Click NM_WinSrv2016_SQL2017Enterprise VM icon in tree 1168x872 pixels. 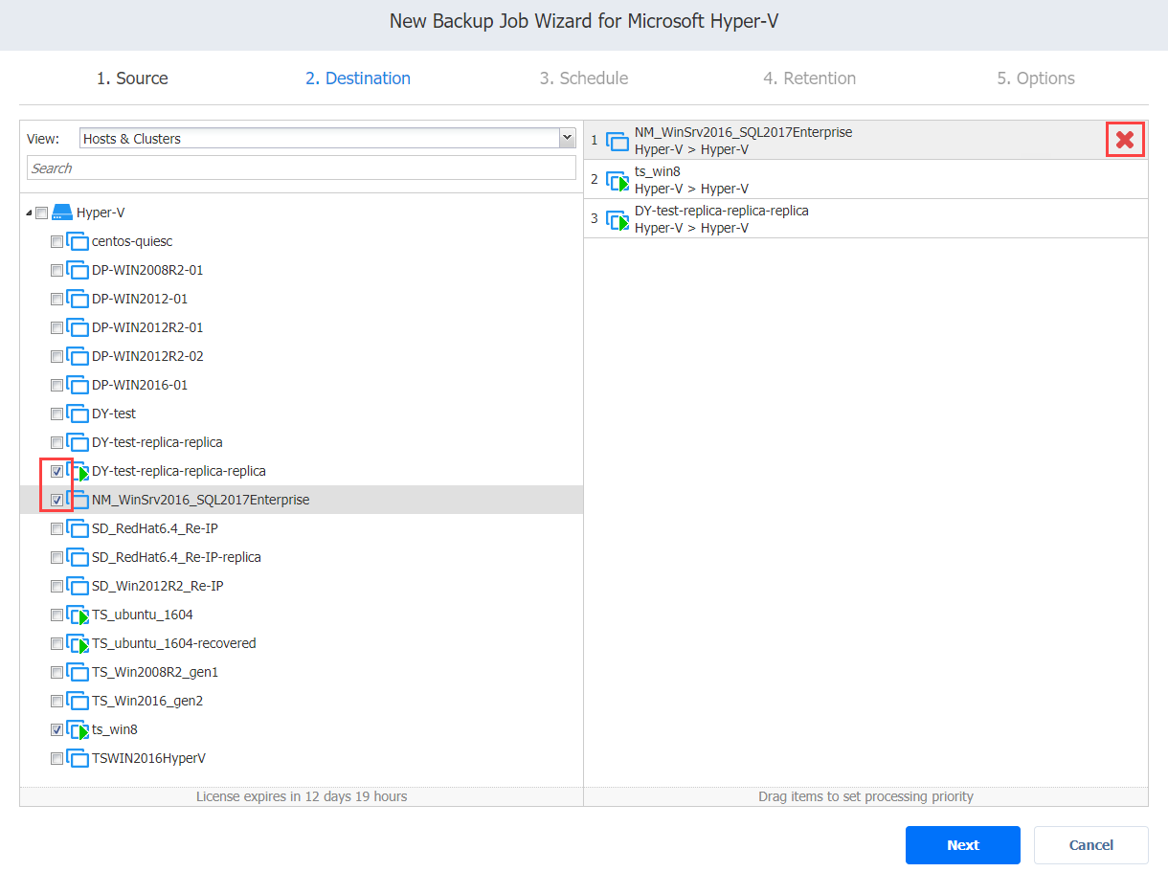click(x=78, y=500)
